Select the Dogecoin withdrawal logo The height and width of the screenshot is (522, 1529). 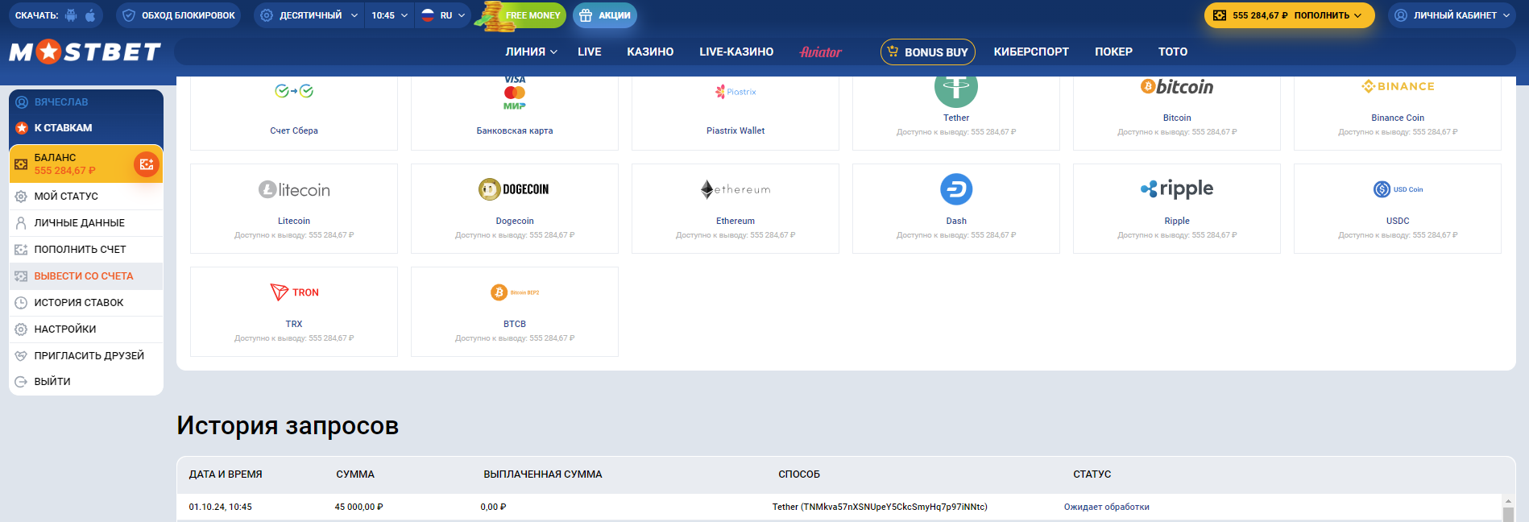[x=514, y=189]
